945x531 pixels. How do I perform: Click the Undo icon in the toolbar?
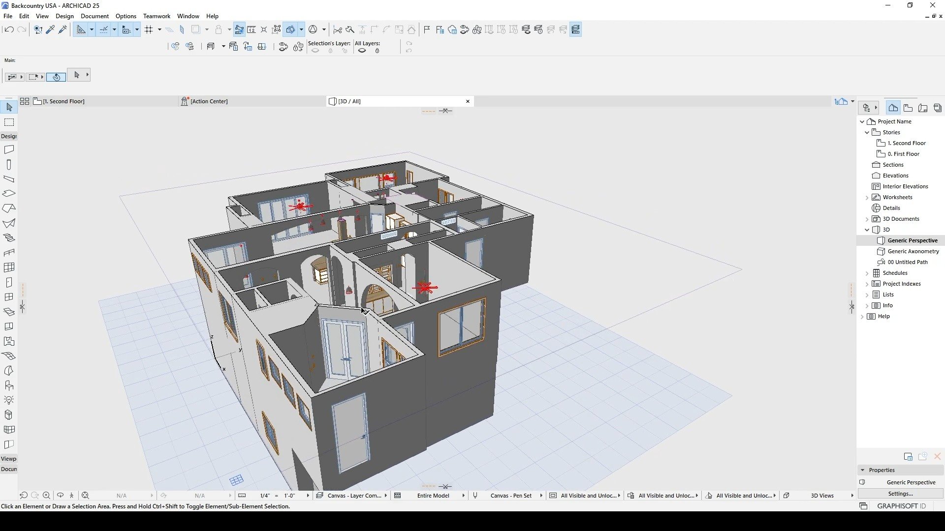coord(9,29)
